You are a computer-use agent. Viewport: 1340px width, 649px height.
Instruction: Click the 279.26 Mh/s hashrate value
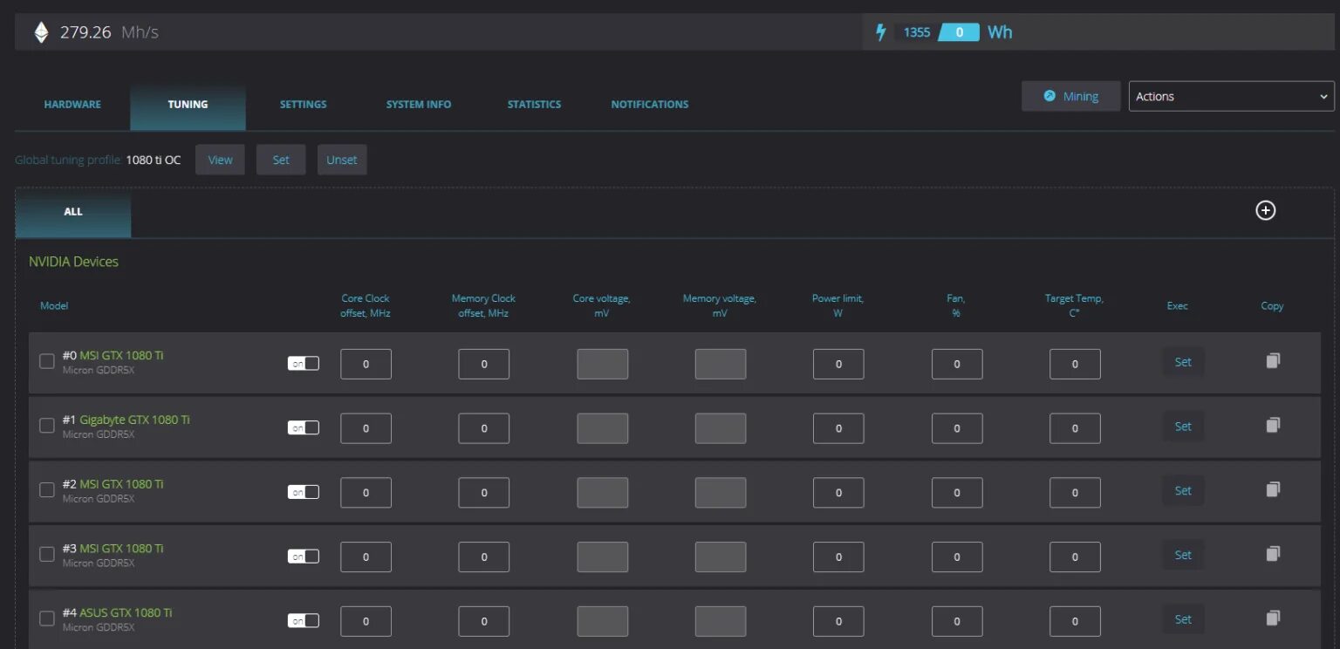[109, 32]
